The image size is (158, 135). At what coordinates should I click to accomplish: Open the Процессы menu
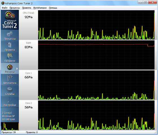[15, 8]
